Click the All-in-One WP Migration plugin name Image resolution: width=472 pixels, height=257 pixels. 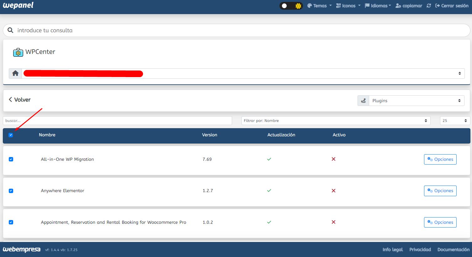tap(67, 159)
